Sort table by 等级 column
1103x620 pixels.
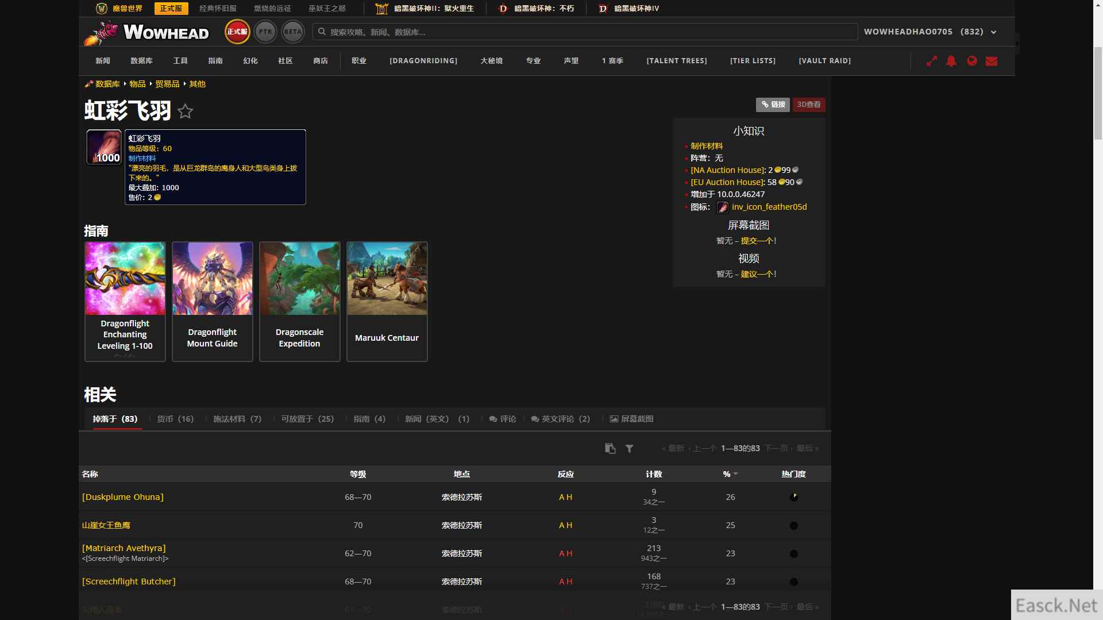click(358, 474)
